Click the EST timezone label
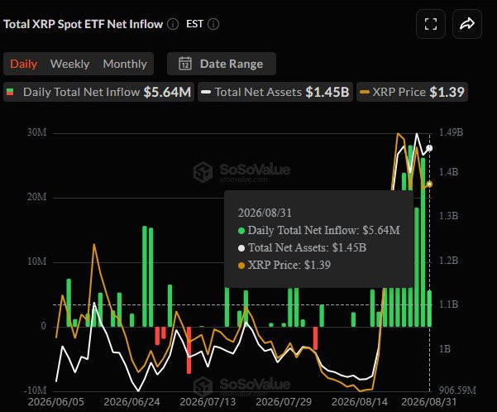 point(194,24)
